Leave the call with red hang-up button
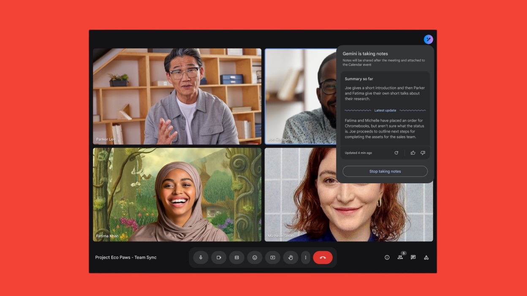527x296 pixels. [x=323, y=258]
